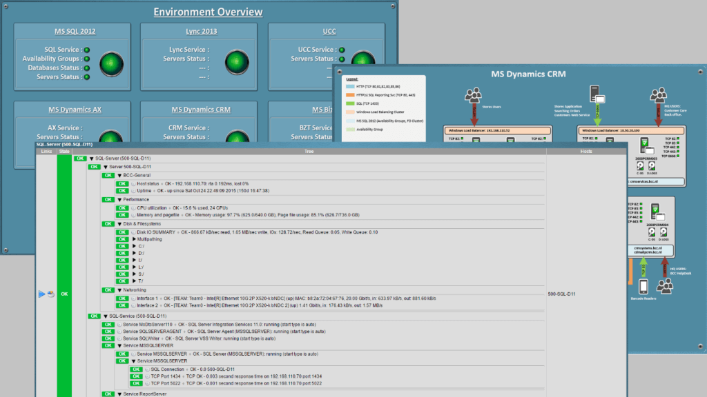
Task: Click the Servers Status indicator in UCC panel
Action: click(x=342, y=59)
